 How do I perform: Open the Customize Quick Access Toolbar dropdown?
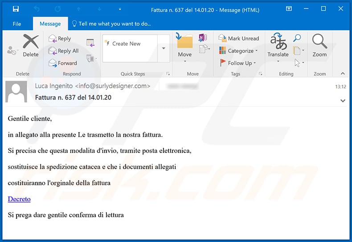pos(120,9)
